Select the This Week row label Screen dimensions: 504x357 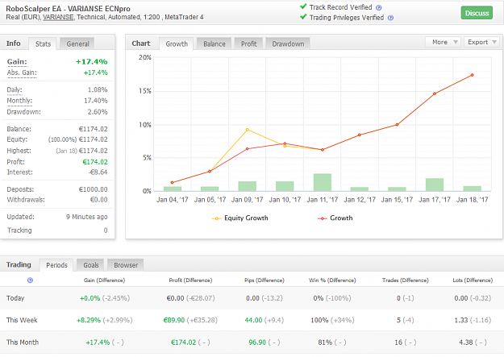22,321
